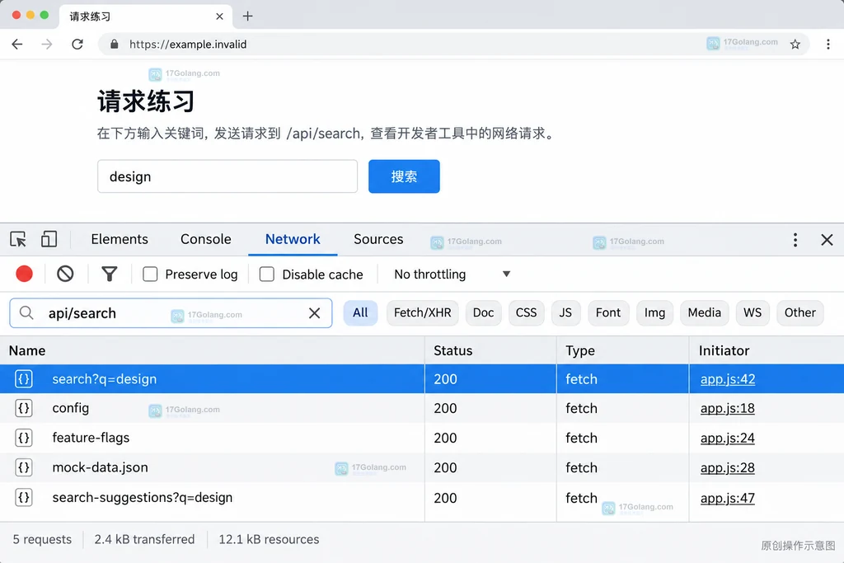The height and width of the screenshot is (563, 844).
Task: Click the JSON icon of feature-flags row
Action: [24, 438]
